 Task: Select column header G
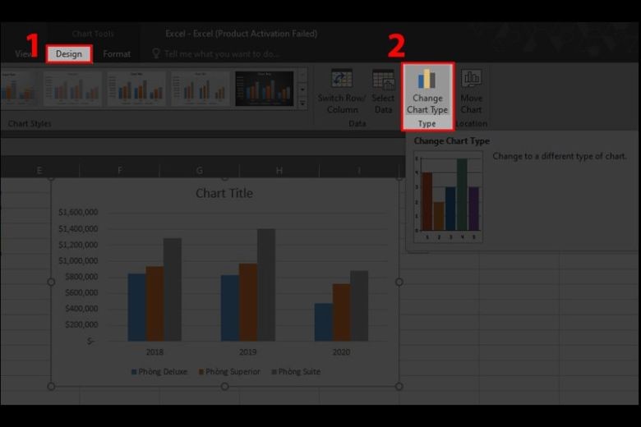[x=199, y=171]
